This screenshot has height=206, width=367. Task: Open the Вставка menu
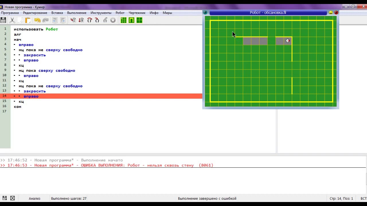coord(57,13)
